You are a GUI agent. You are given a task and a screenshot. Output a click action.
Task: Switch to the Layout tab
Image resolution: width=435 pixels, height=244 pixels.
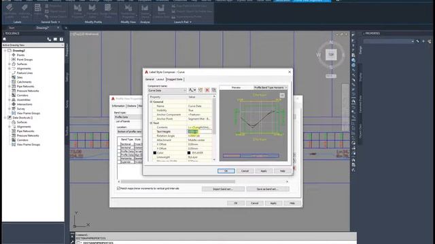tap(160, 79)
